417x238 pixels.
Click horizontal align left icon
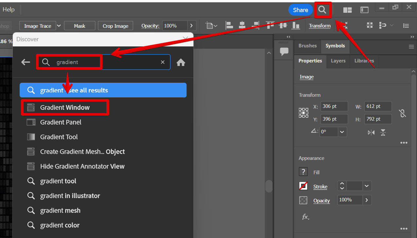[229, 25]
